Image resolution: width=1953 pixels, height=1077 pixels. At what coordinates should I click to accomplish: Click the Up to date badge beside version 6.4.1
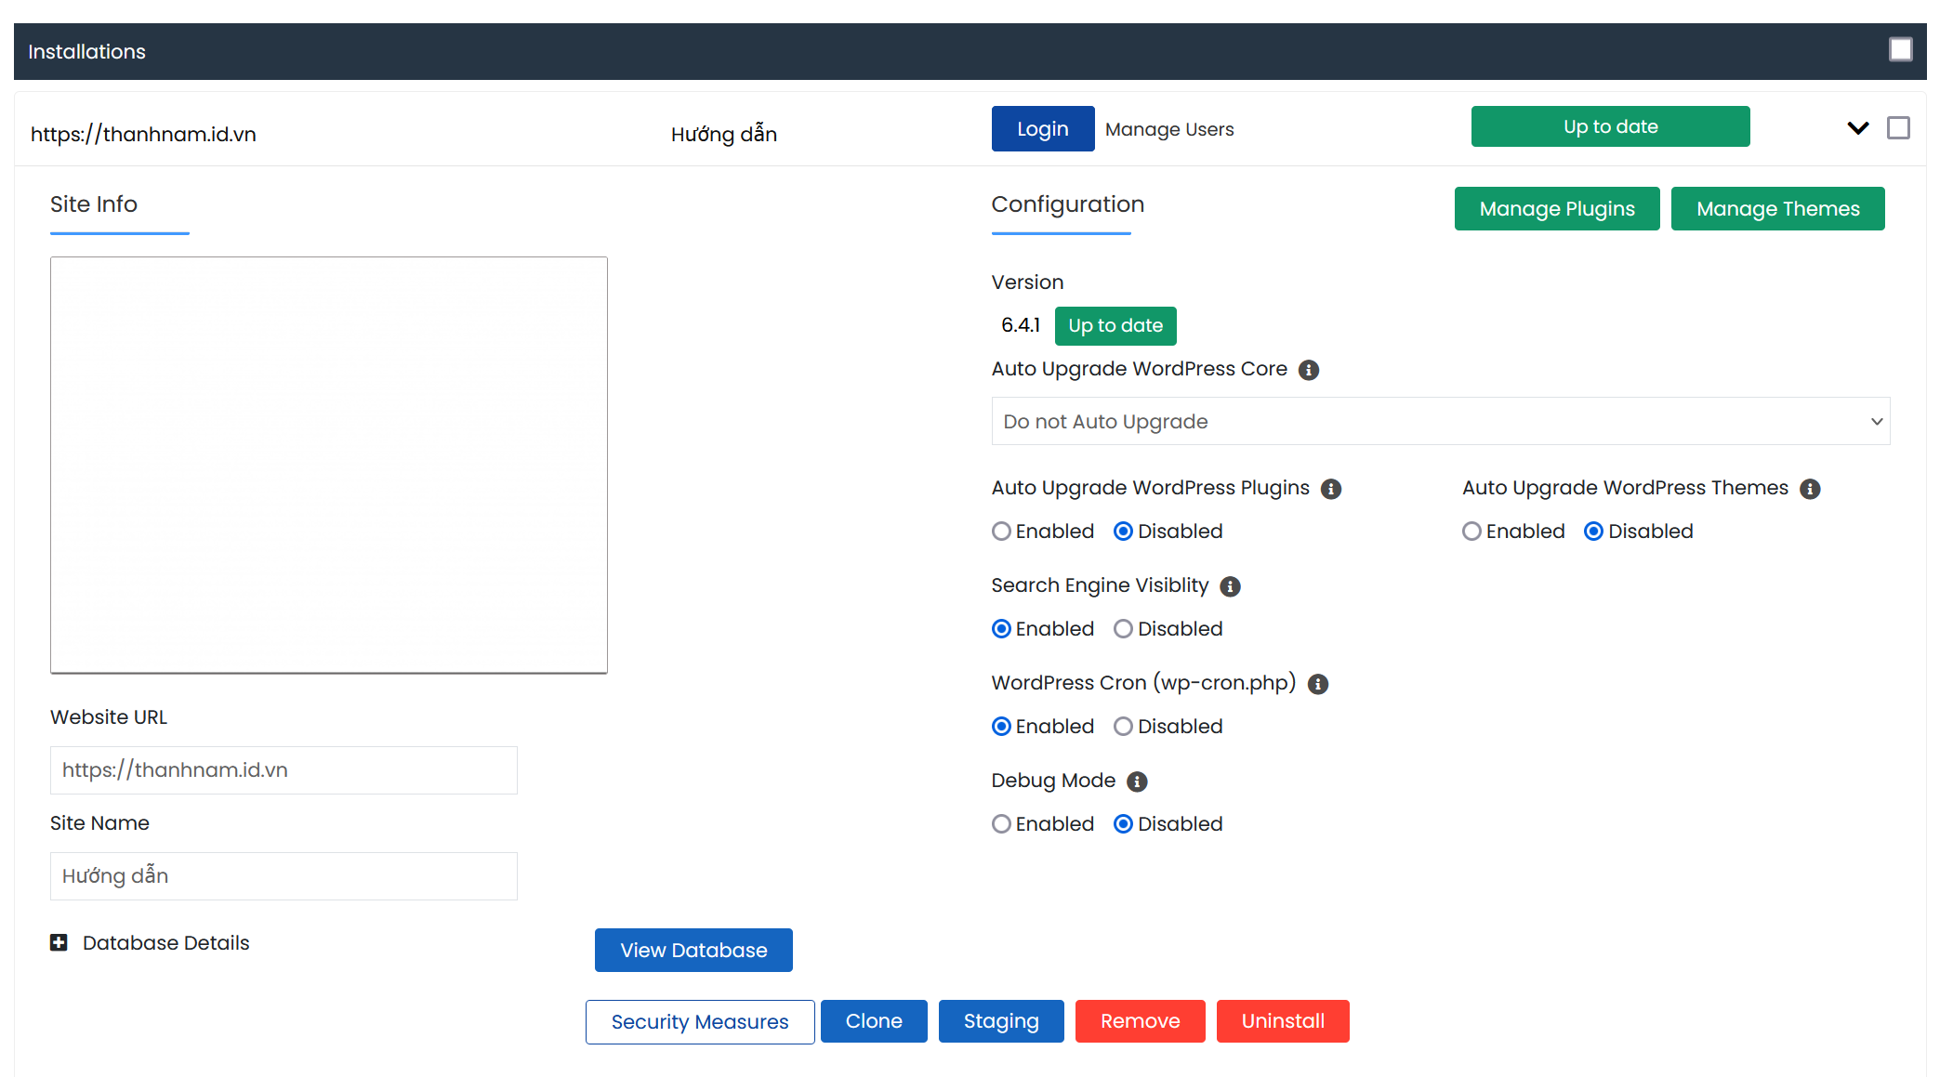1115,325
